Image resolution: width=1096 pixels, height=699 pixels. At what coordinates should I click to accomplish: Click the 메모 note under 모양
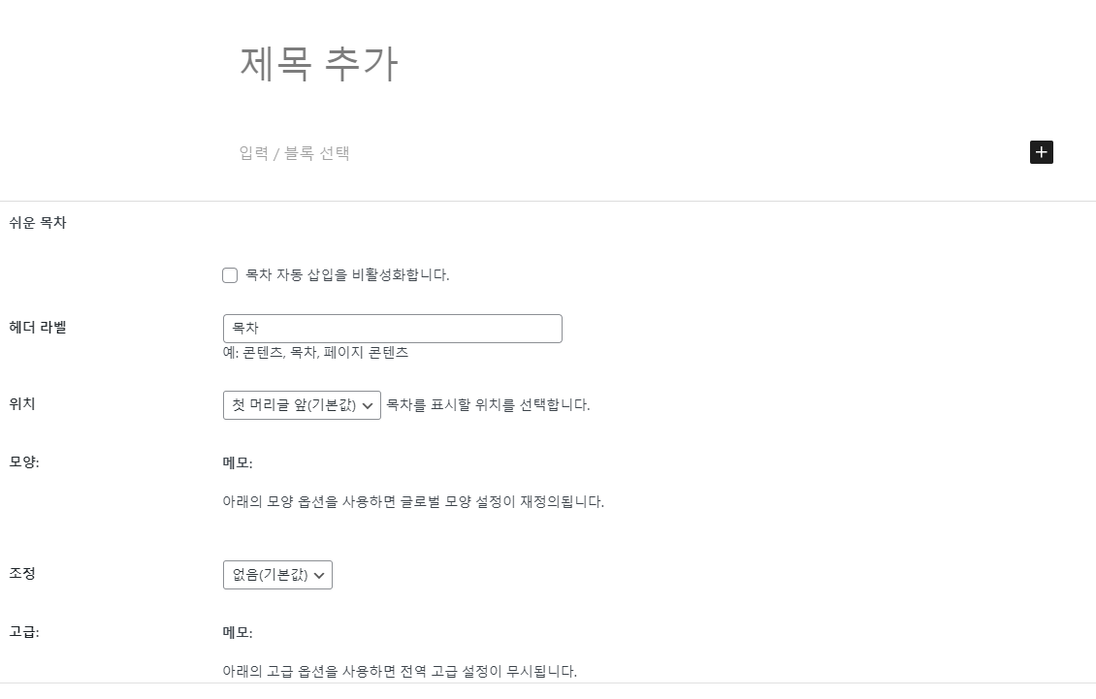(x=237, y=463)
